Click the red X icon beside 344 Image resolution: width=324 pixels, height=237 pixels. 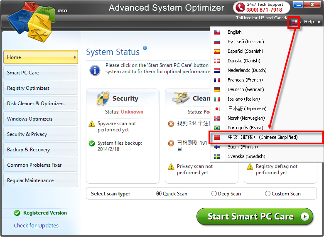click(171, 124)
